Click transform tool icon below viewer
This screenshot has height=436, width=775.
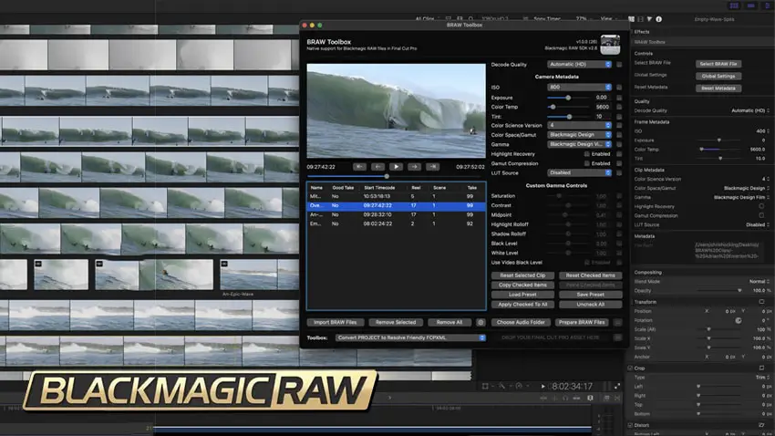tap(485, 387)
